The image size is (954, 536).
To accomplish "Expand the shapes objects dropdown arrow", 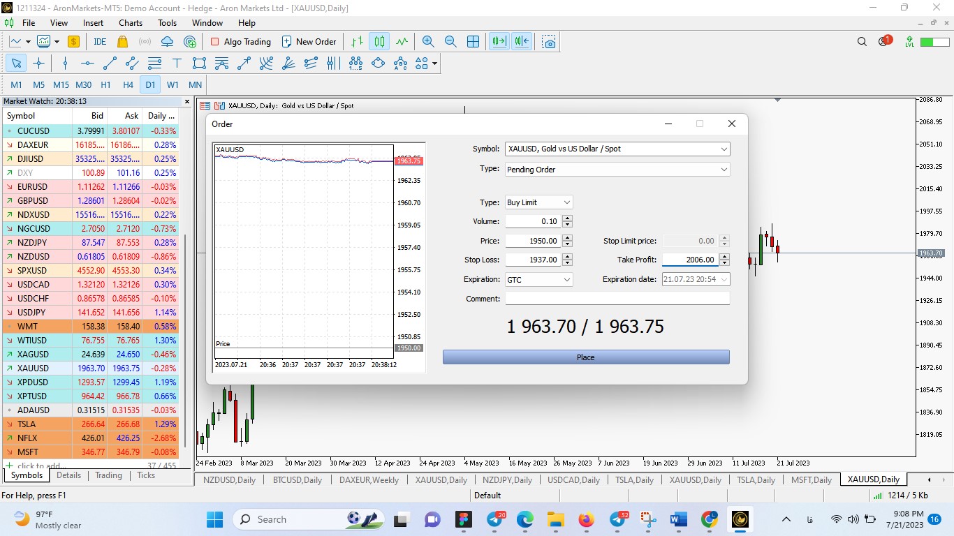I will (434, 64).
